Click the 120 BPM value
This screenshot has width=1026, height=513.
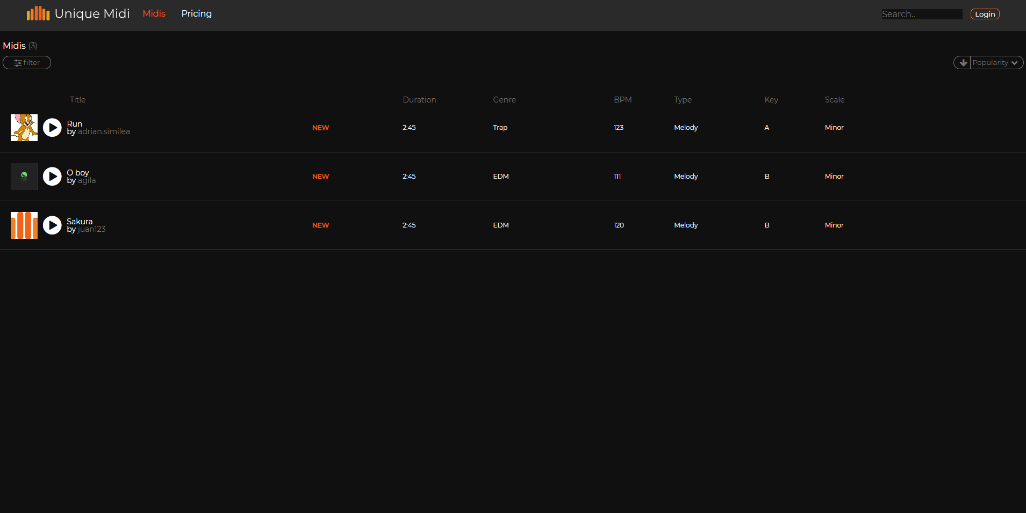(x=619, y=225)
